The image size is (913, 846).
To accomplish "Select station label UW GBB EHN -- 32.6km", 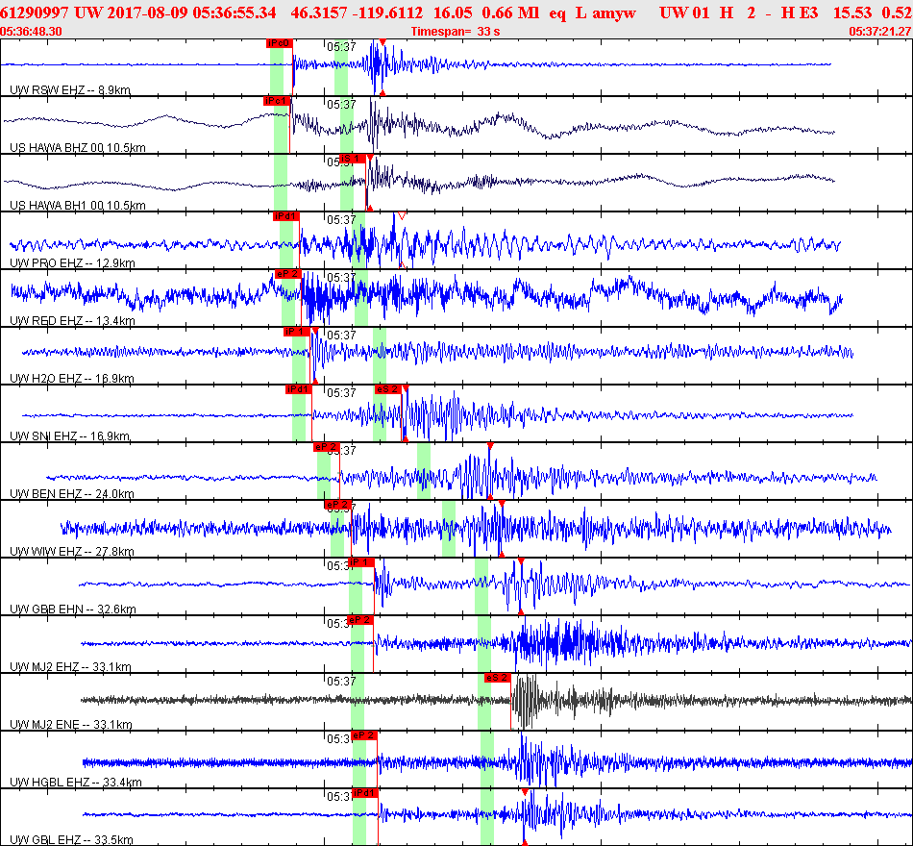I will pyautogui.click(x=73, y=610).
